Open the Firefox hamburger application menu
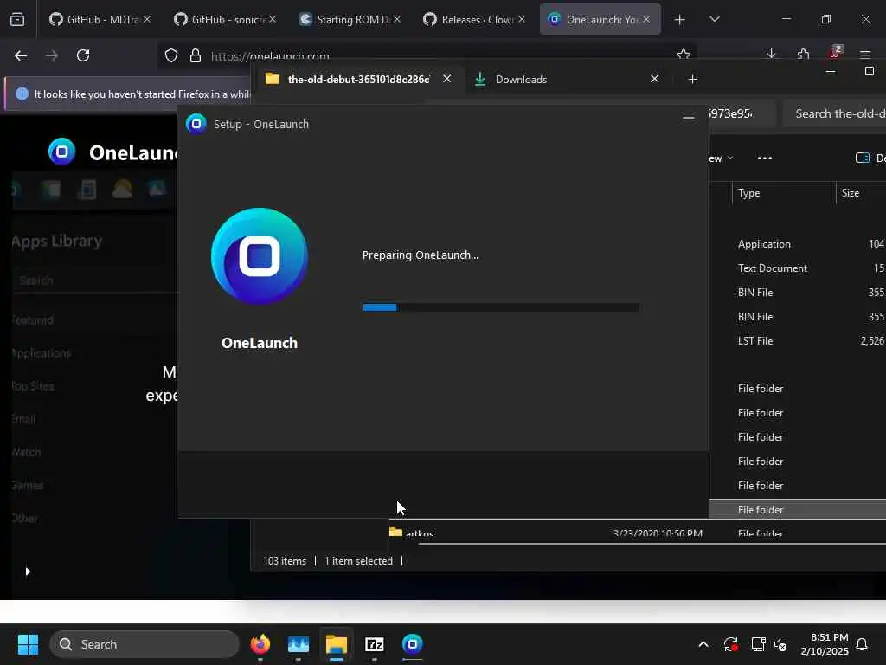 (865, 55)
